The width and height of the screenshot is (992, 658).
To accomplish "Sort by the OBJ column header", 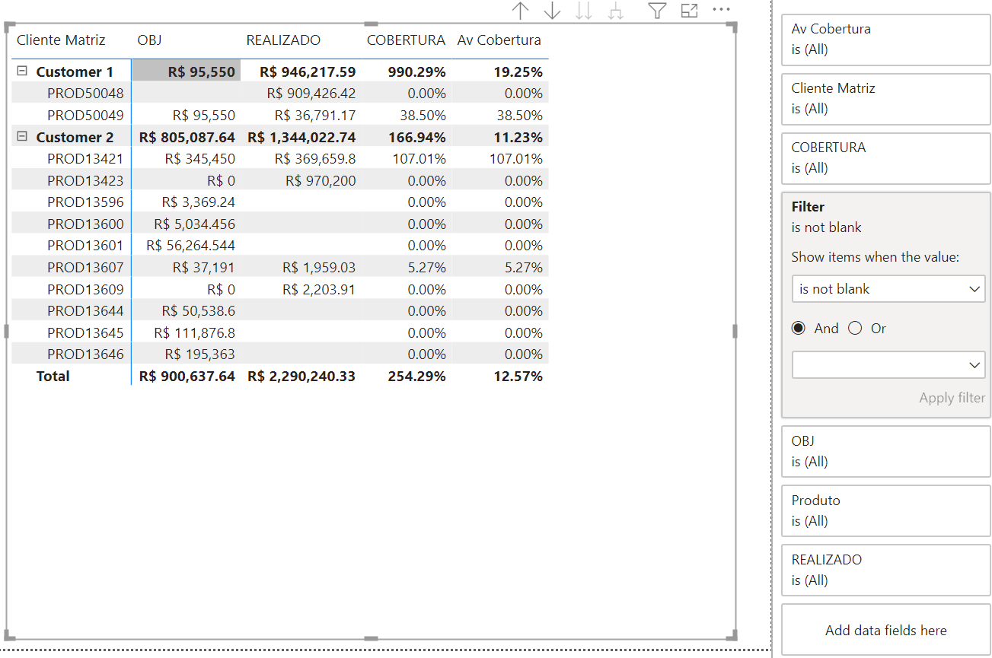I will 149,40.
